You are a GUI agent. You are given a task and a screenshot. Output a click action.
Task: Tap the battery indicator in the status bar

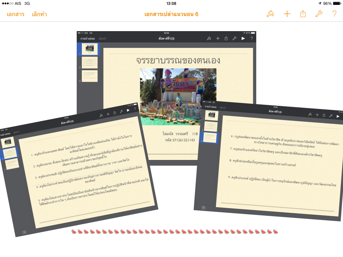(x=337, y=3)
